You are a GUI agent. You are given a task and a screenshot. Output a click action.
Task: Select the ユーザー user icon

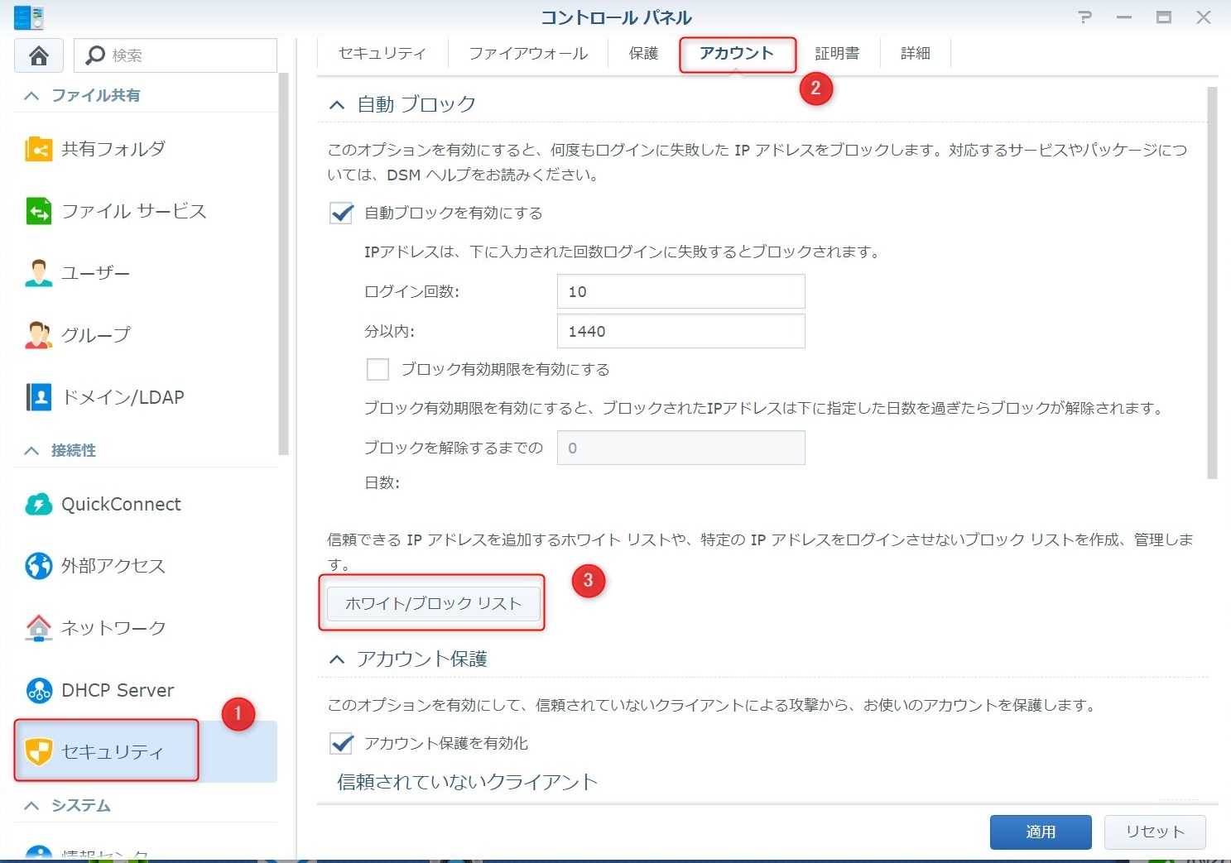tap(39, 273)
